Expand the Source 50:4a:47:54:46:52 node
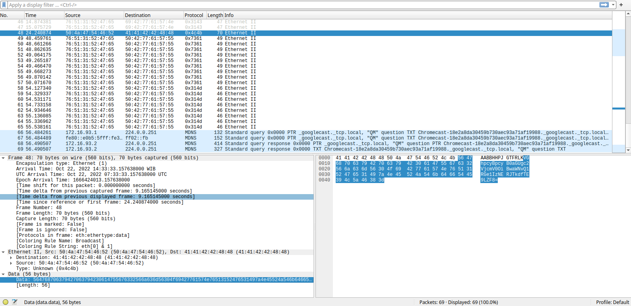This screenshot has width=631, height=306. [x=11, y=263]
